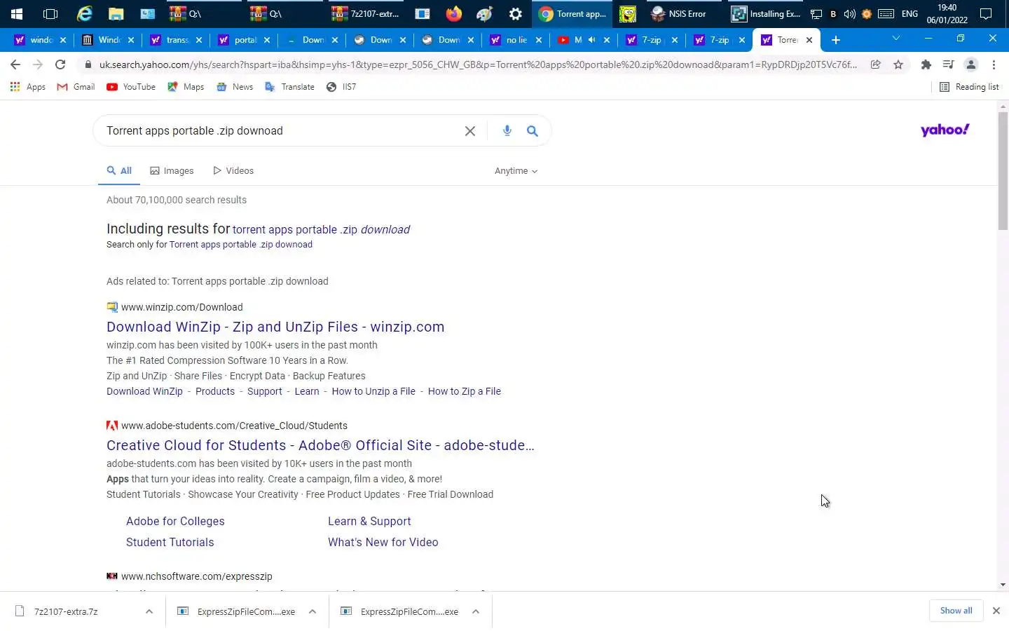The image size is (1009, 631).
Task: Open Creative Cloud for Students result
Action: pos(320,445)
